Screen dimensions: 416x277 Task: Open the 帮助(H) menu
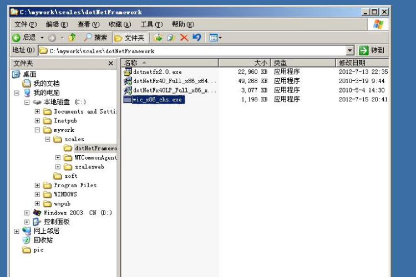183,24
